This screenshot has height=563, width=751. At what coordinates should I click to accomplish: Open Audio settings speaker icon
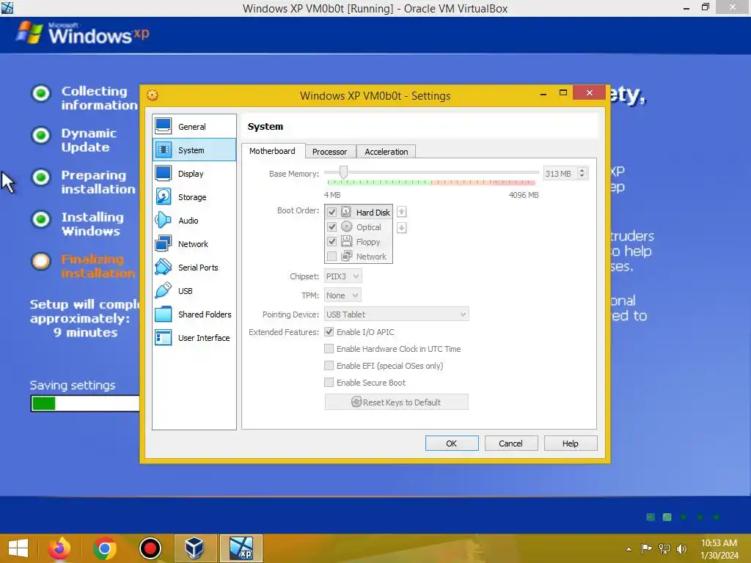[164, 220]
